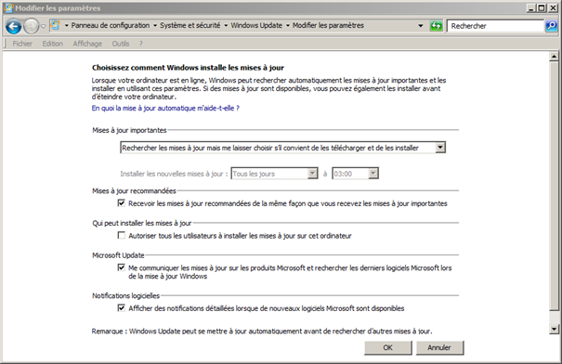Click 'Notifications logicielles' section label

[125, 295]
